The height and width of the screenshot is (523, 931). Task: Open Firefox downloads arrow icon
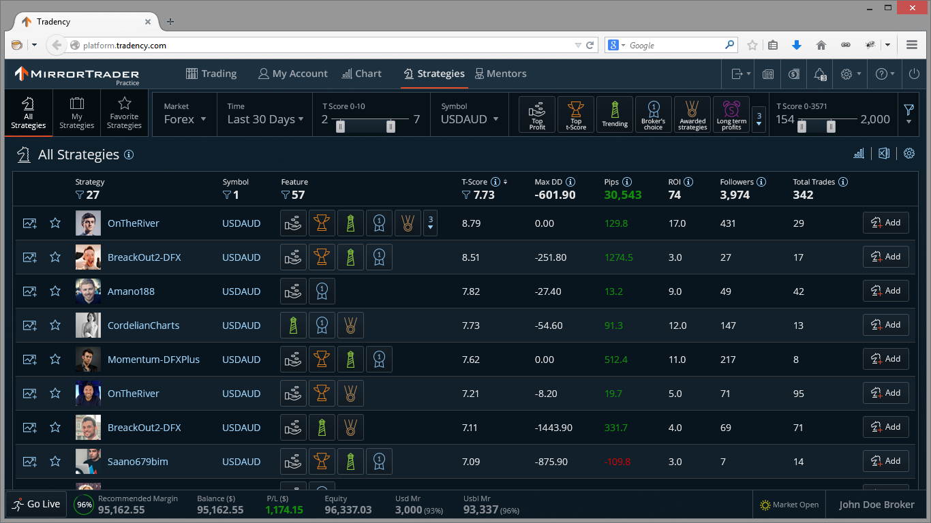coord(797,45)
